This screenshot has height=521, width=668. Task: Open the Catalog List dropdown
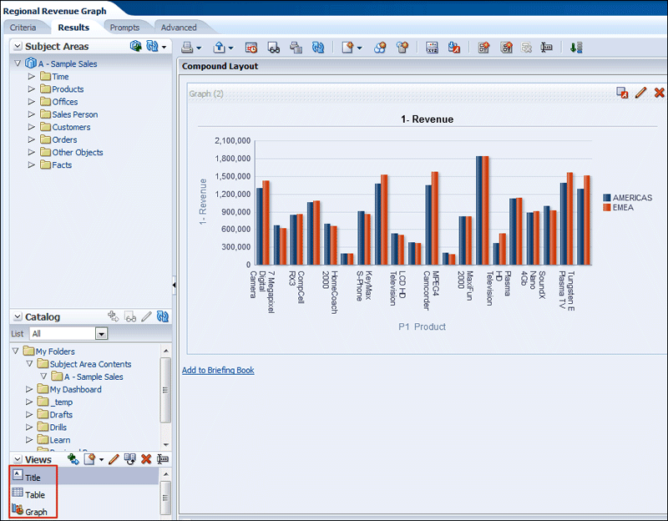click(102, 334)
